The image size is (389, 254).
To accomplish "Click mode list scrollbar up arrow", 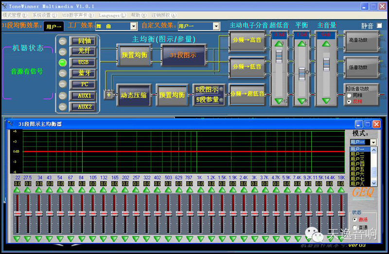I will [374, 150].
